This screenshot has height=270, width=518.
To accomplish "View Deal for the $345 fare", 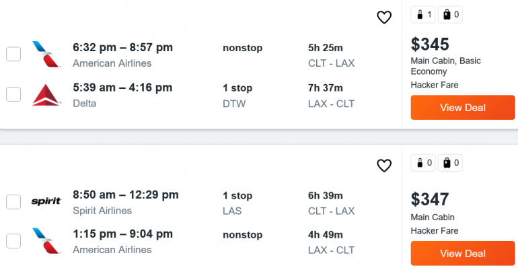I will pos(463,108).
